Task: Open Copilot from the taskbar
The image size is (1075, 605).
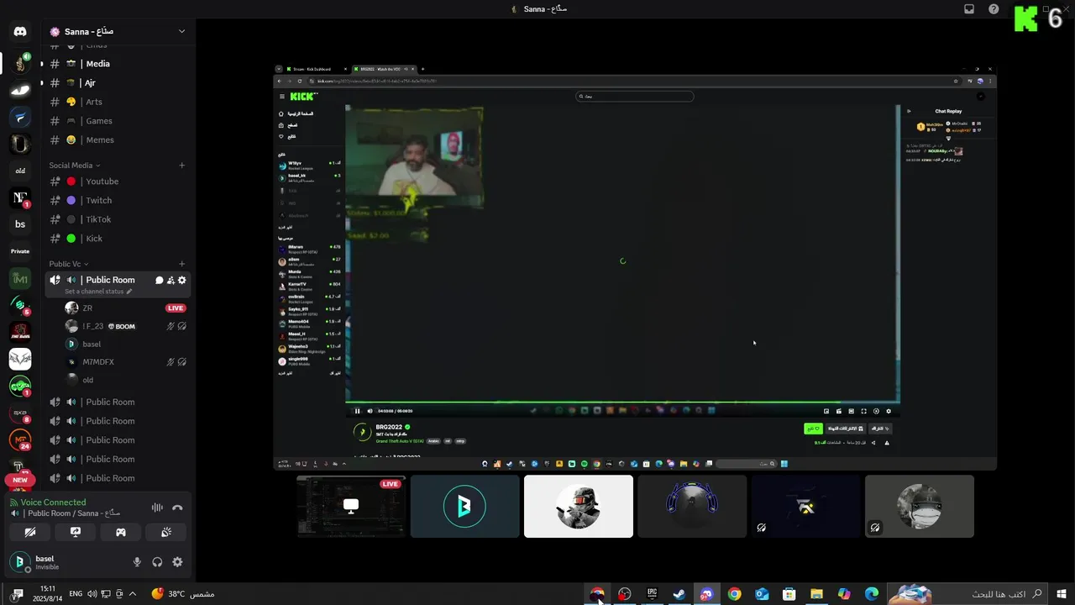Action: tap(844, 594)
